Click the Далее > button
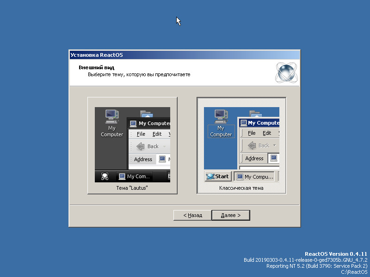 [x=231, y=215]
